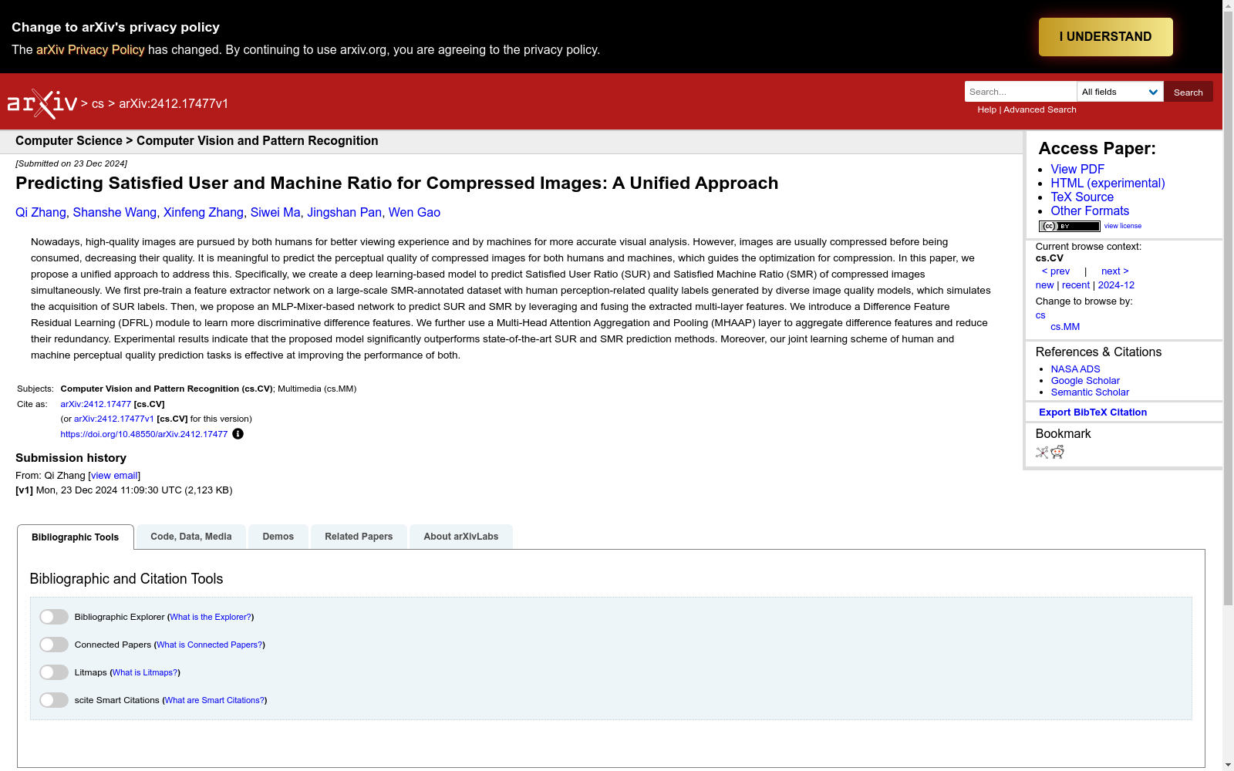Open NASA ADS references link

pyautogui.click(x=1075, y=369)
